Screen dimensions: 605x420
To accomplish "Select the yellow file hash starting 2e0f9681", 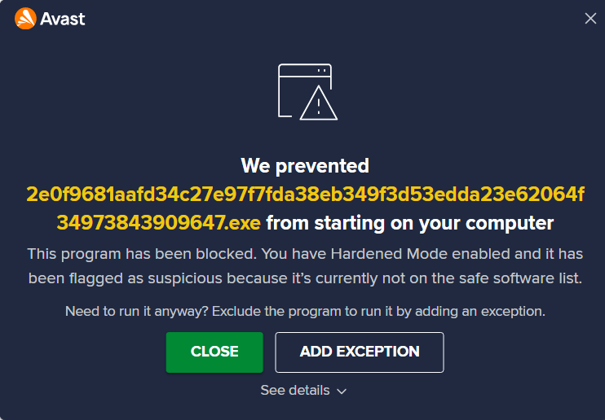I will click(305, 195).
